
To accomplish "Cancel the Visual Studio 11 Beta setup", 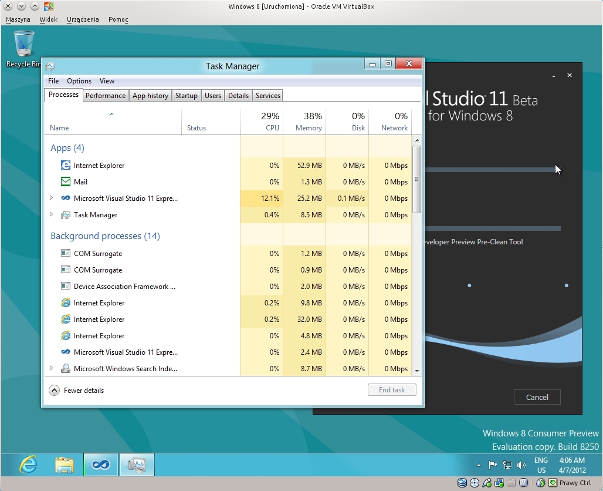I will [537, 397].
